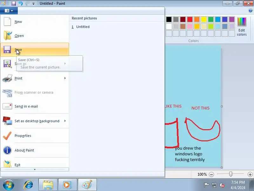Select the red color swatch

[190, 19]
